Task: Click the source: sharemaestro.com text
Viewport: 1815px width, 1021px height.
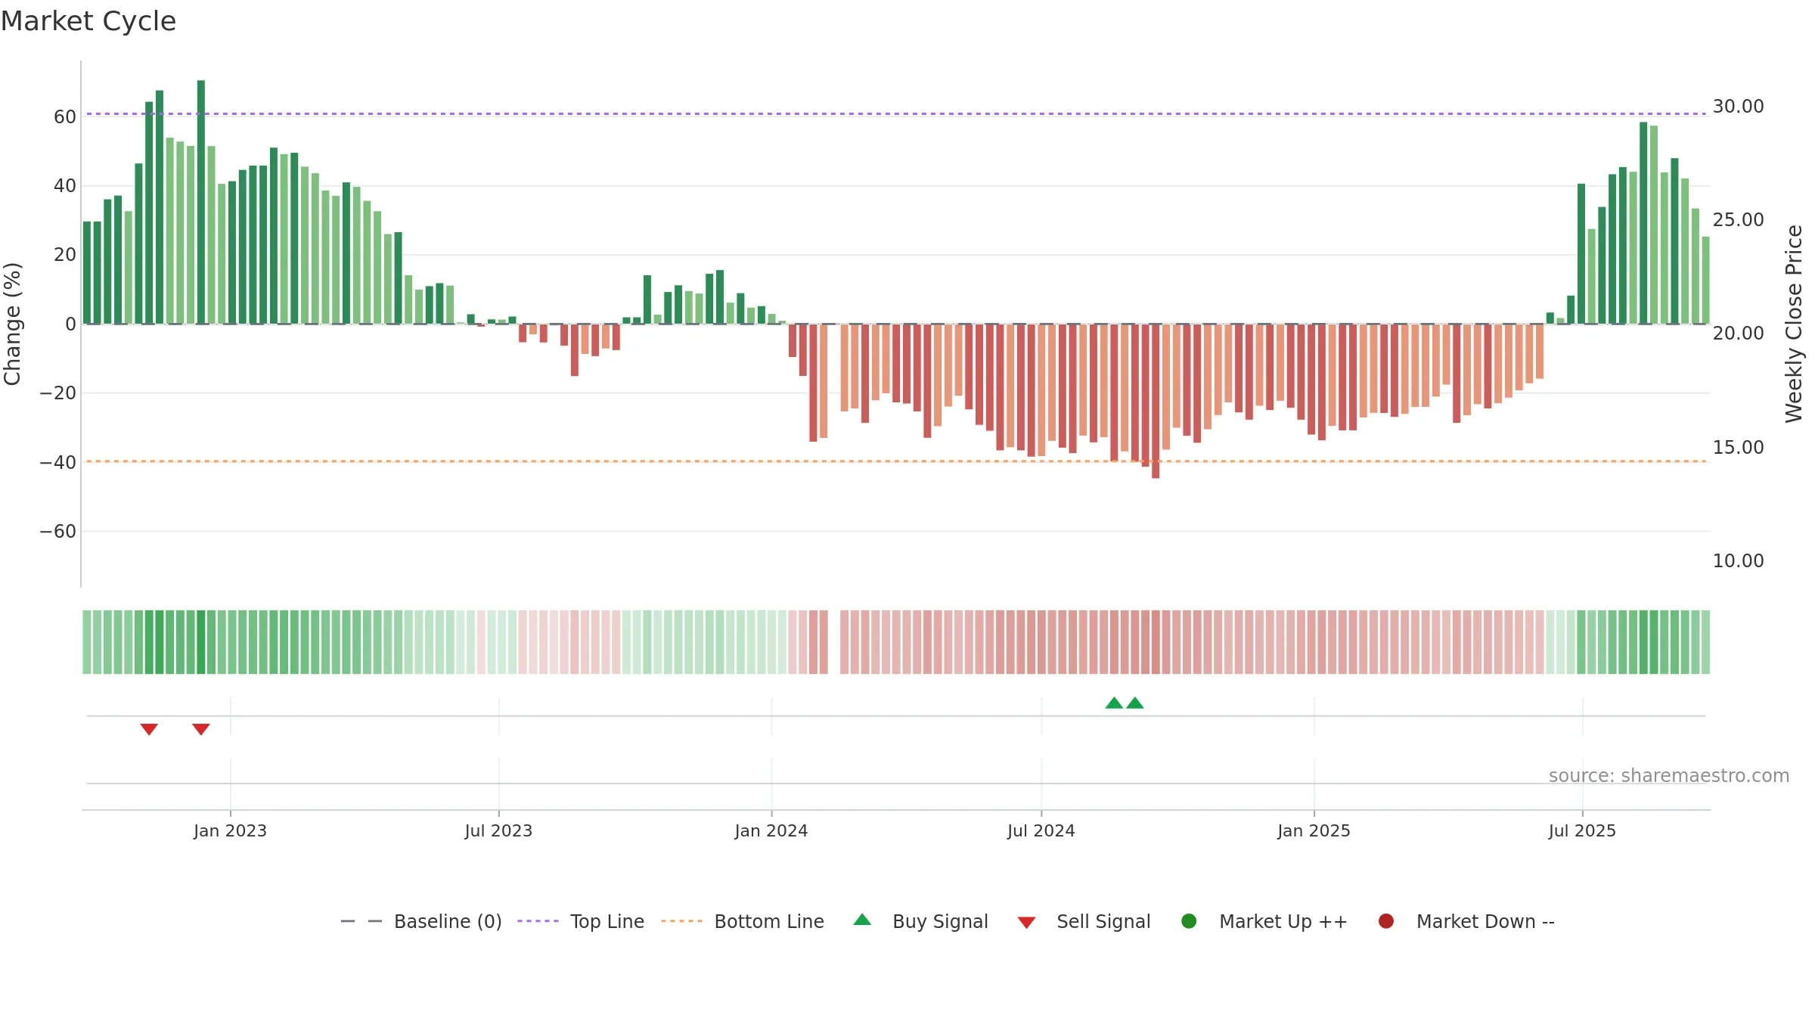Action: tap(1669, 776)
